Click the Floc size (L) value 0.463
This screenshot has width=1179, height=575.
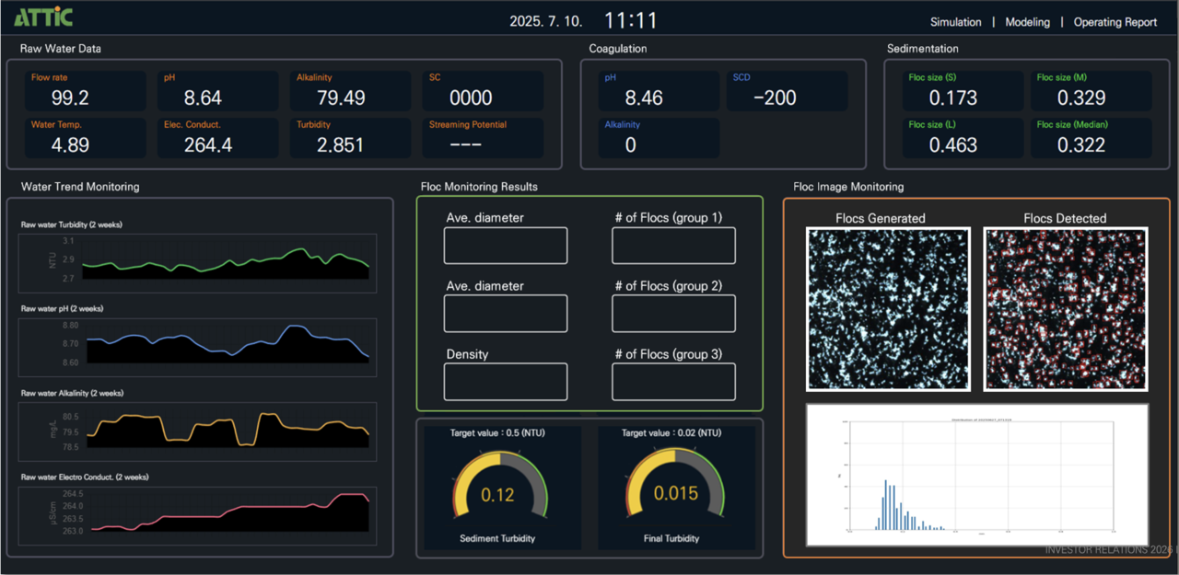[953, 144]
